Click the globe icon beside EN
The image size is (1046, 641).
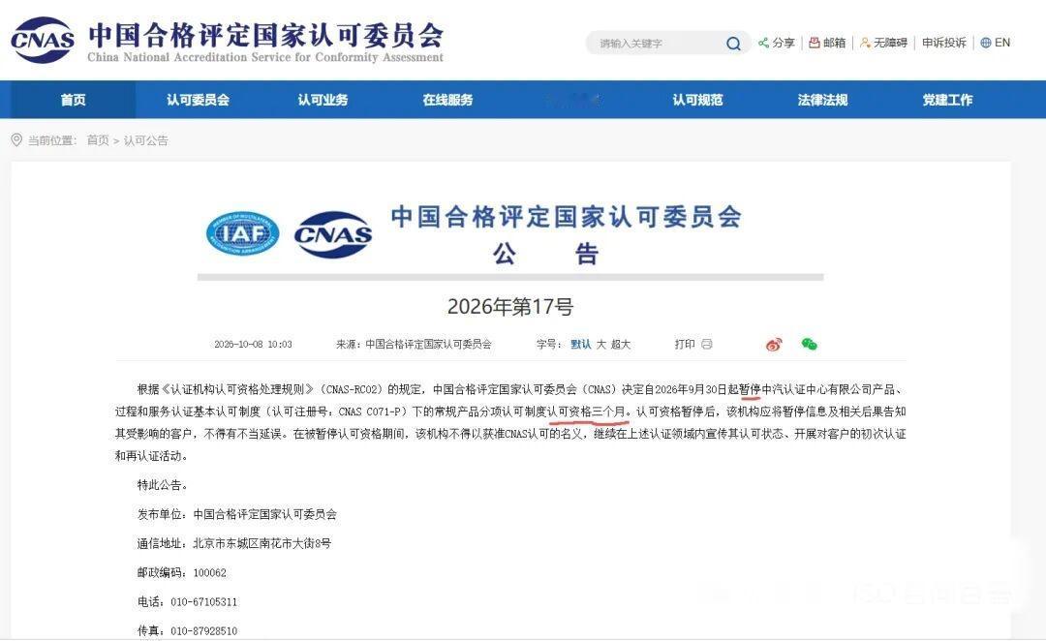[986, 43]
